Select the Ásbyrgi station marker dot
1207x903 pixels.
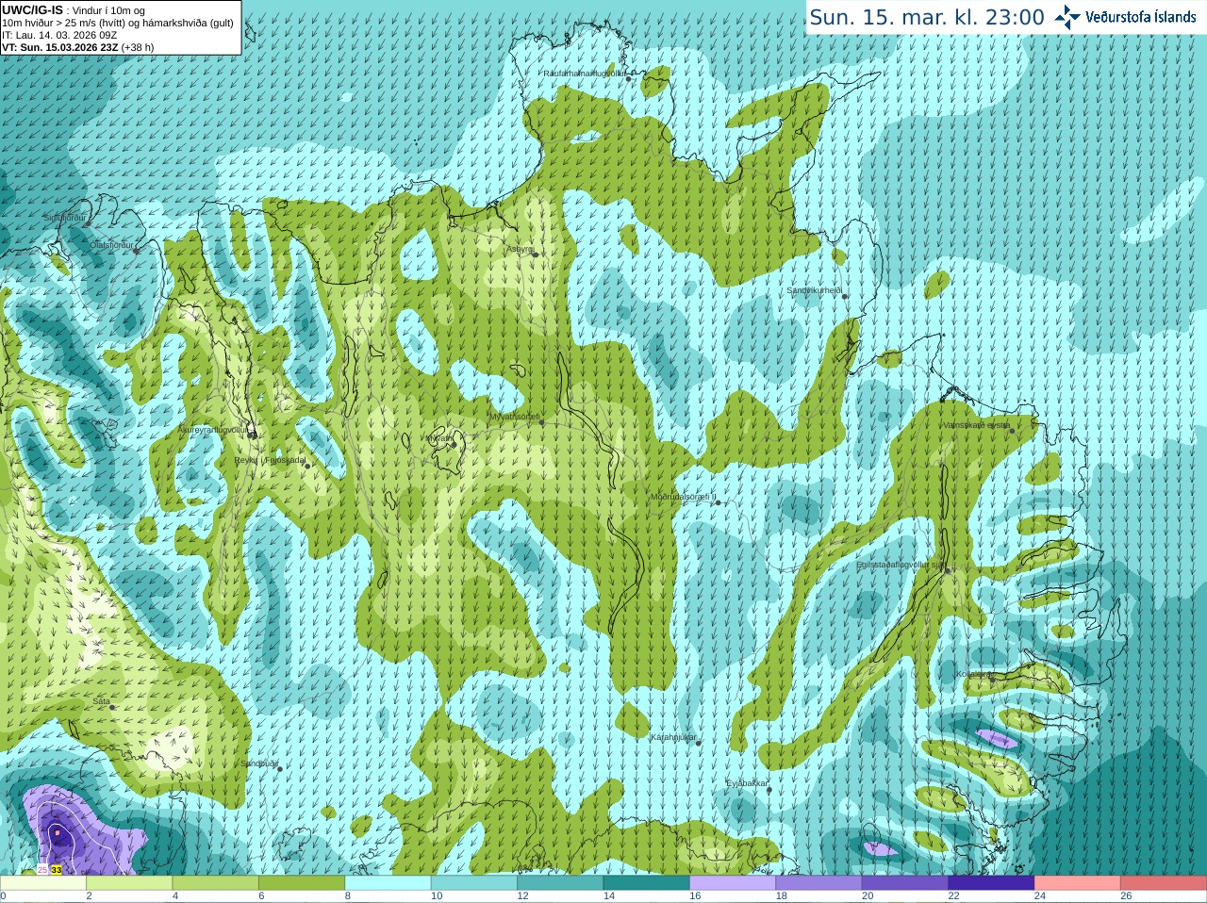pyautogui.click(x=536, y=254)
